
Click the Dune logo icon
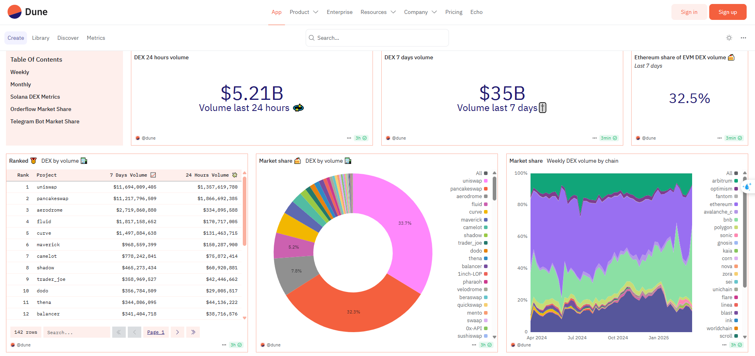[x=15, y=12]
